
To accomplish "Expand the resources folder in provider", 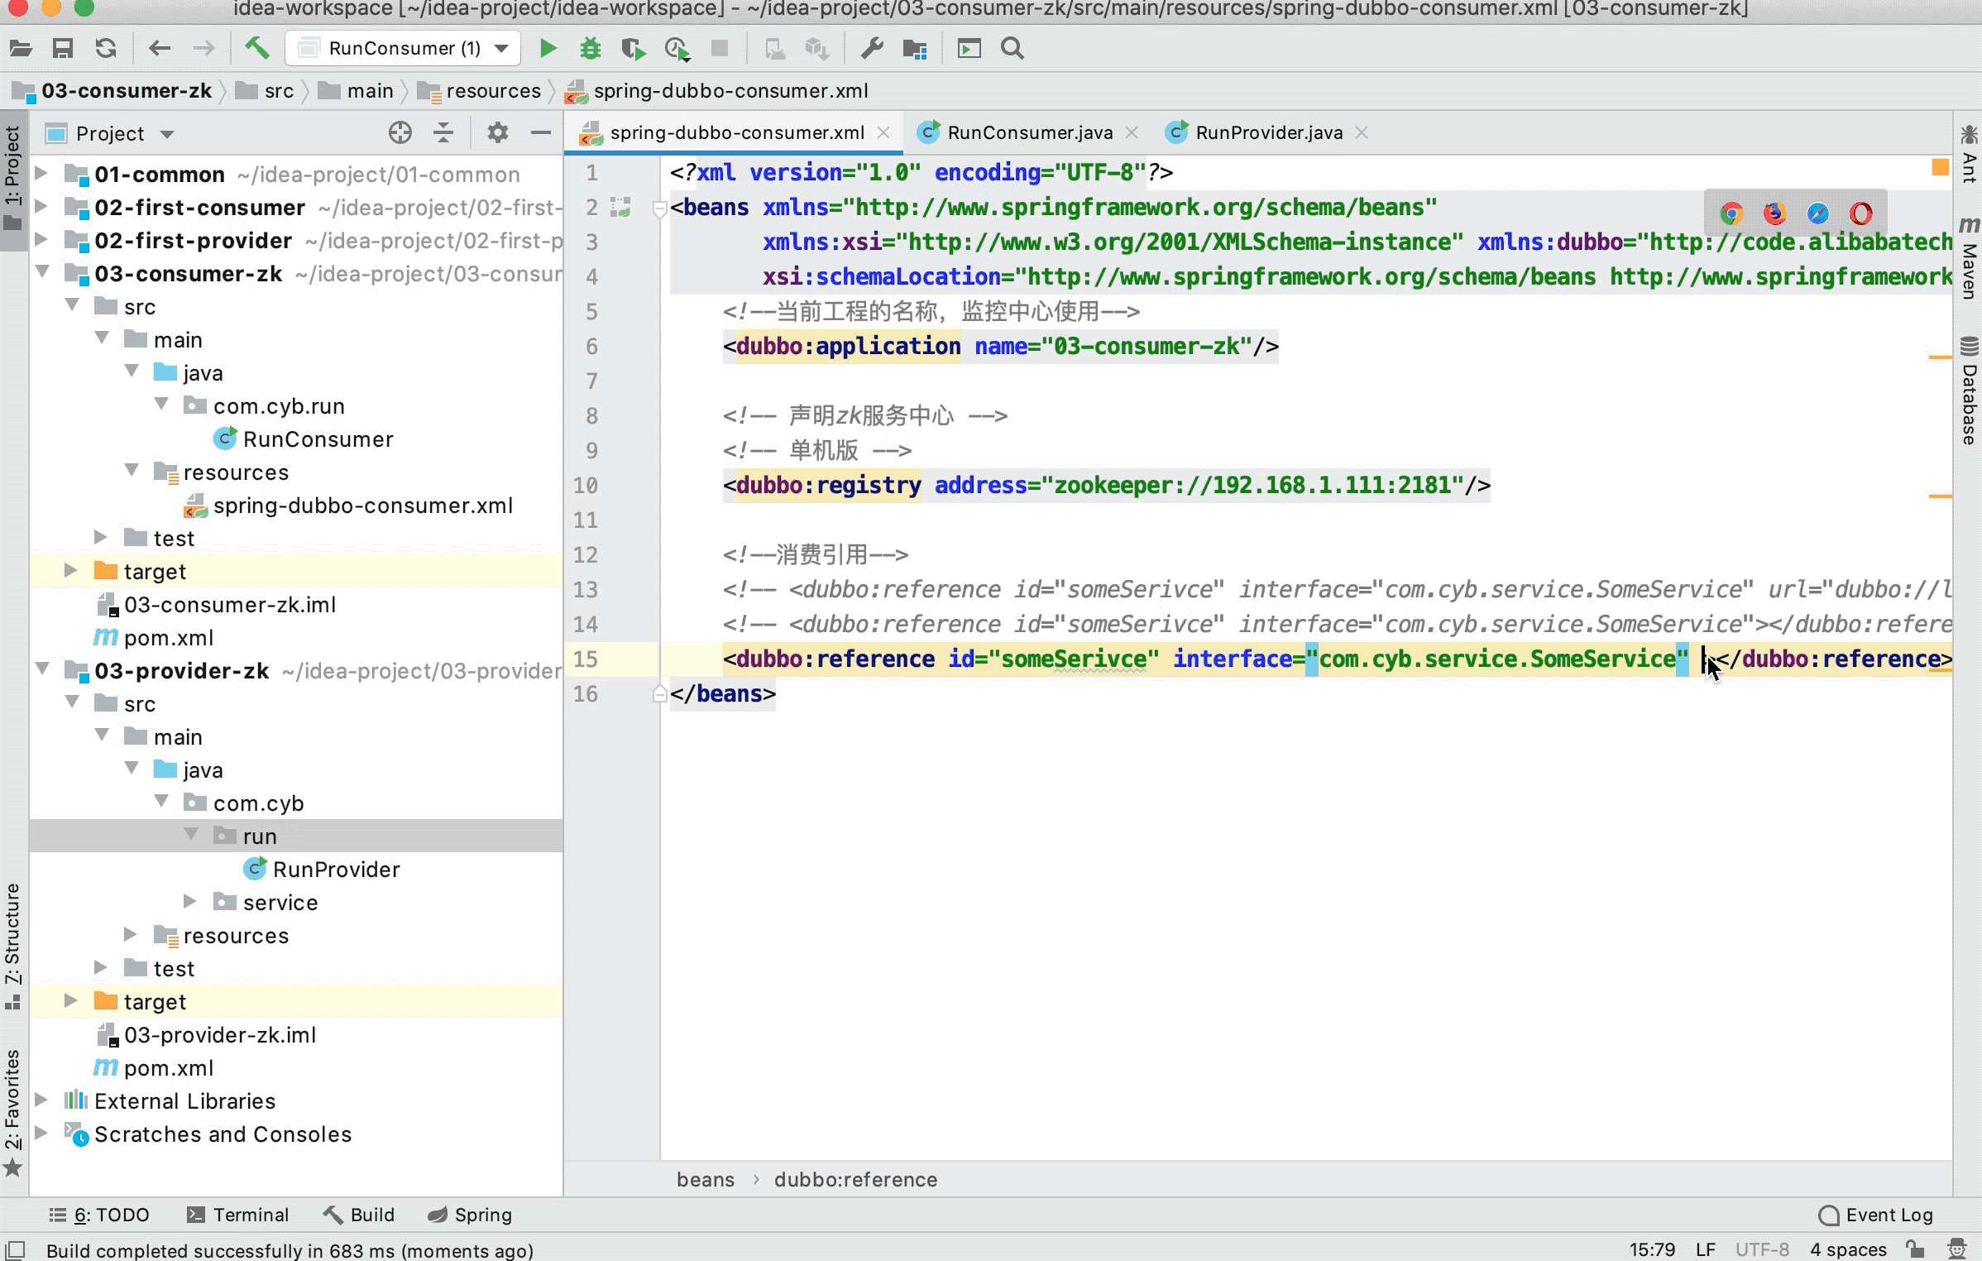I will pyautogui.click(x=130, y=936).
